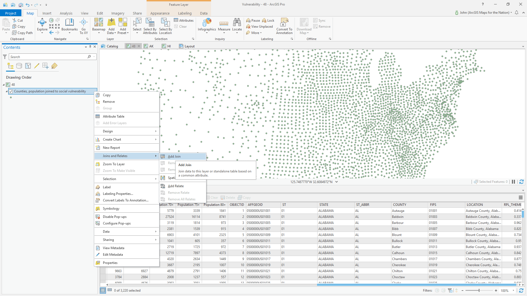Click the Measure tool icon
The width and height of the screenshot is (527, 296).
(x=224, y=24)
